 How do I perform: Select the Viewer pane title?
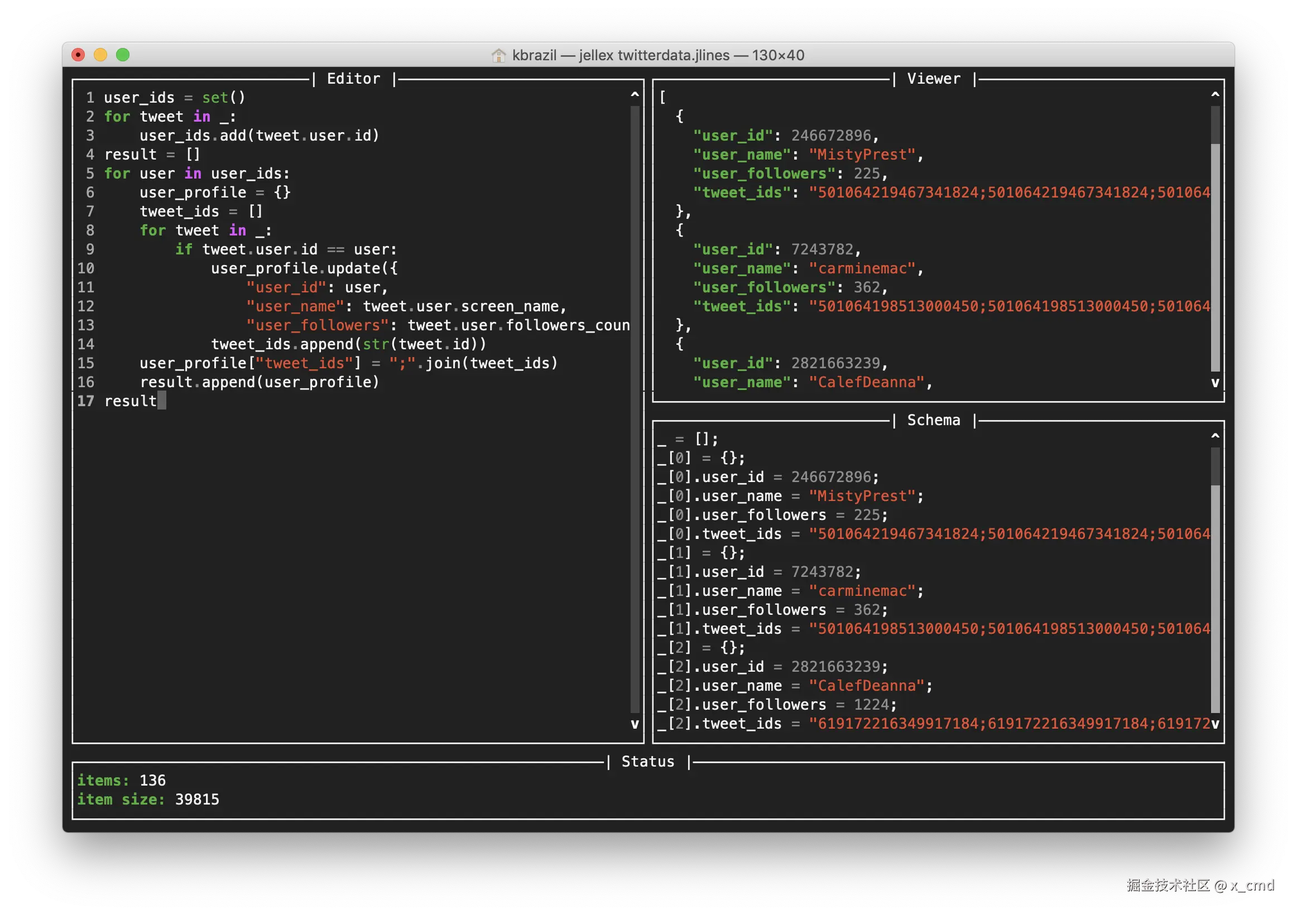933,79
